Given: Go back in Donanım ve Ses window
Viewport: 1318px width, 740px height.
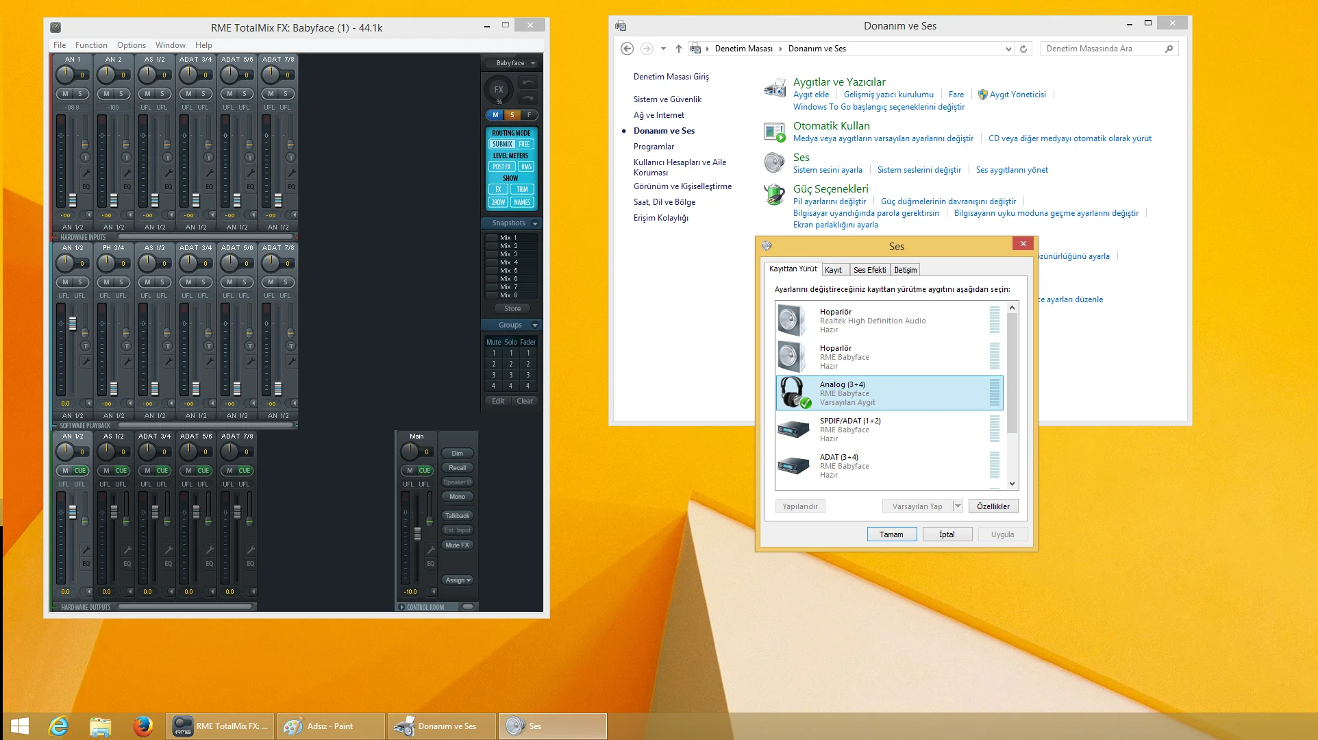Looking at the screenshot, I should pyautogui.click(x=627, y=49).
